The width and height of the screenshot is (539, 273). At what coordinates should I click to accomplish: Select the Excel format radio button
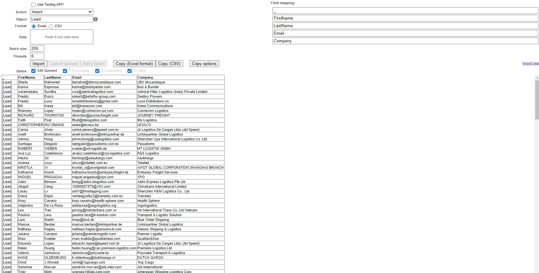[34, 26]
